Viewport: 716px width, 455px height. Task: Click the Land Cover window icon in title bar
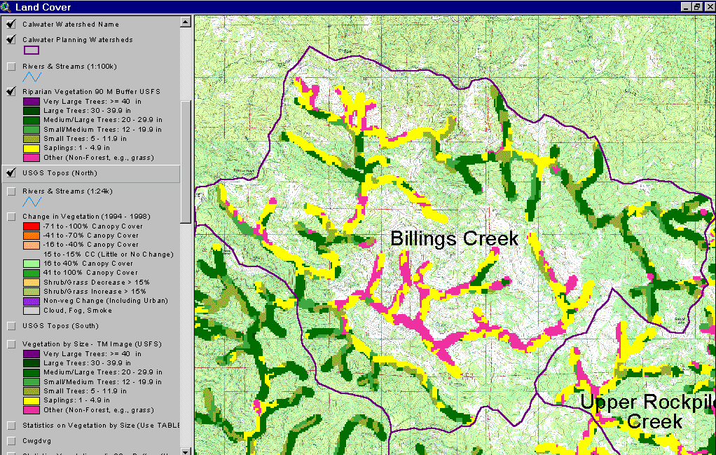(6, 7)
